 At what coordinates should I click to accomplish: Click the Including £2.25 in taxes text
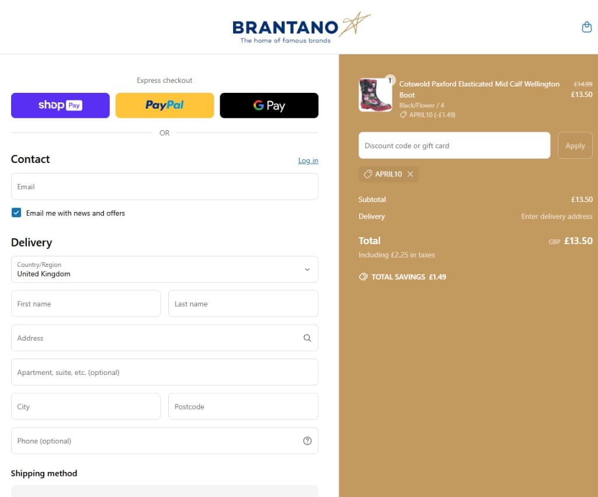[397, 255]
